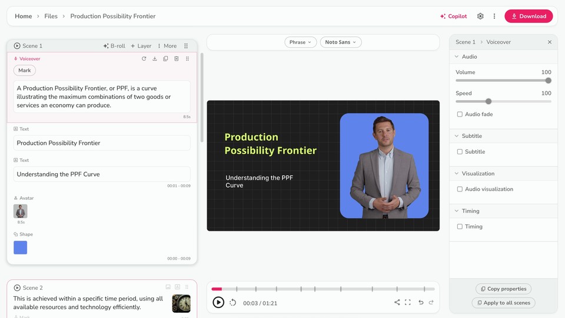The image size is (565, 318).
Task: Enable the Subtitle checkbox
Action: pos(460,152)
